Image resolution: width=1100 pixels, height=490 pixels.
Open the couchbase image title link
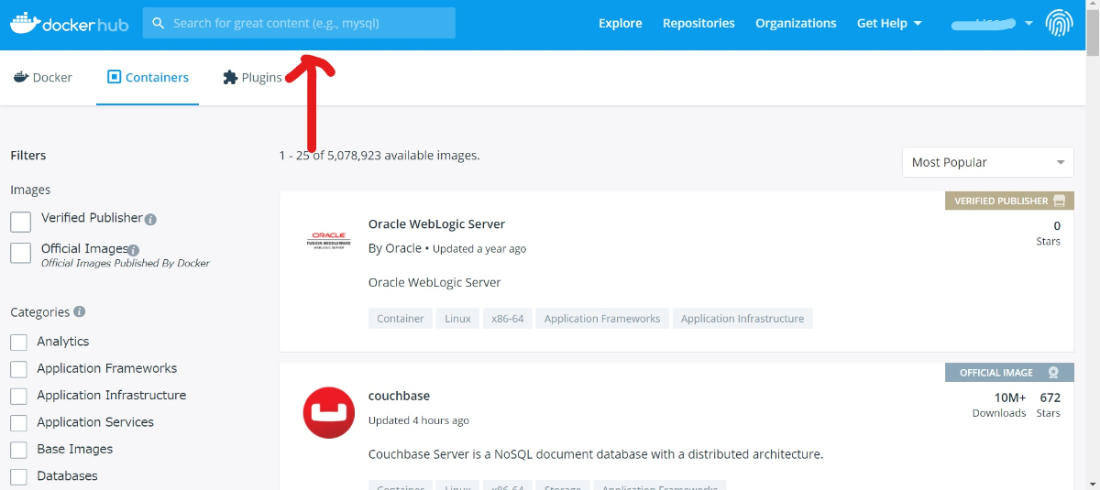click(x=399, y=396)
